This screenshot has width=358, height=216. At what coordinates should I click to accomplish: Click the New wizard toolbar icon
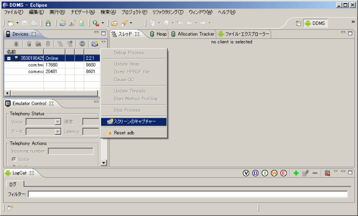(10, 23)
